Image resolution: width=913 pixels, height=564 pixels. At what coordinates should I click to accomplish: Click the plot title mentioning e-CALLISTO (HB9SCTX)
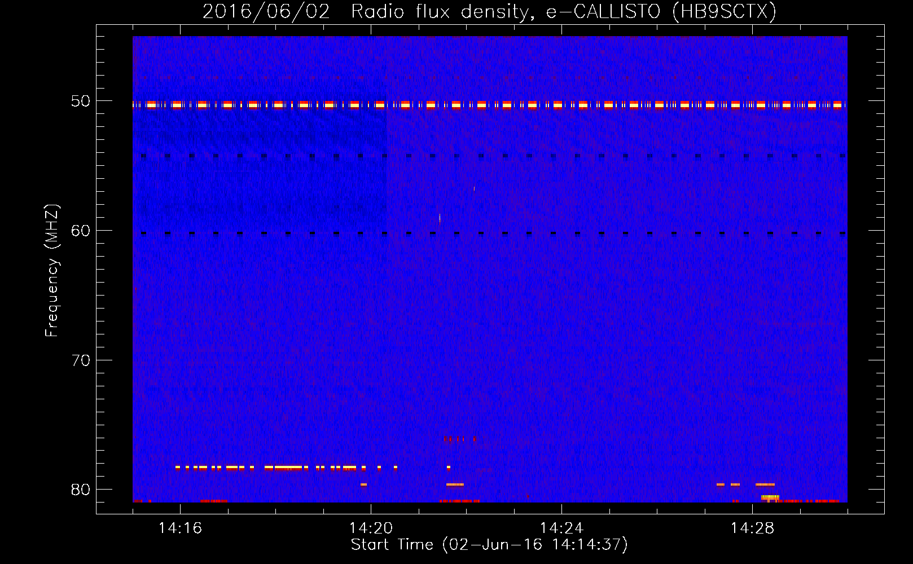pos(489,11)
